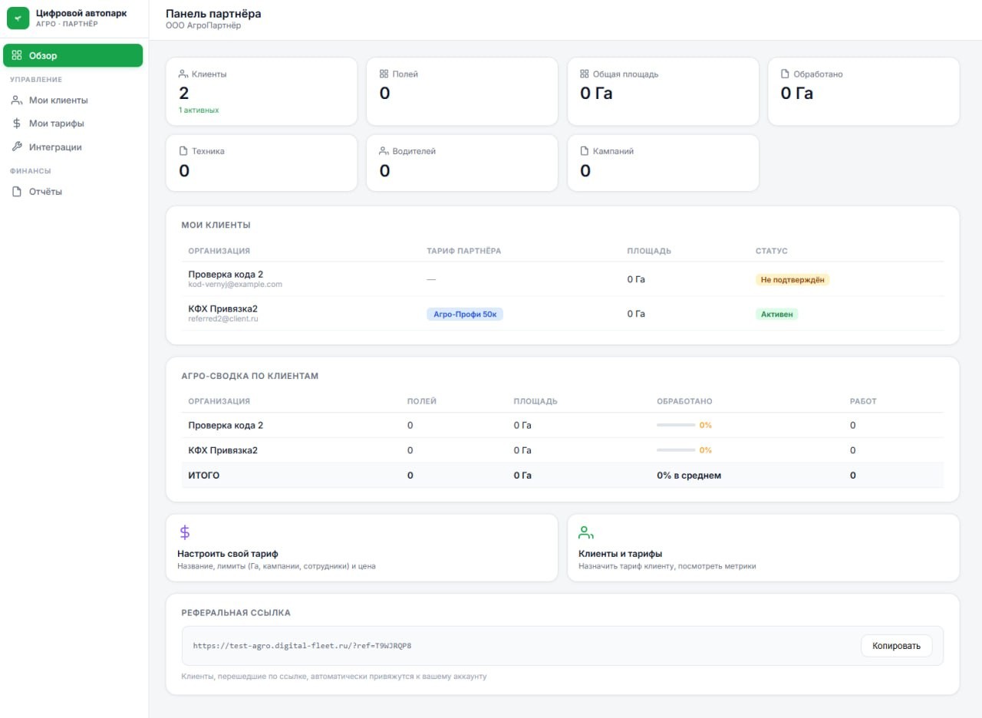Click the progress bar for Проверка кода 2
The height and width of the screenshot is (718, 982).
pos(676,425)
